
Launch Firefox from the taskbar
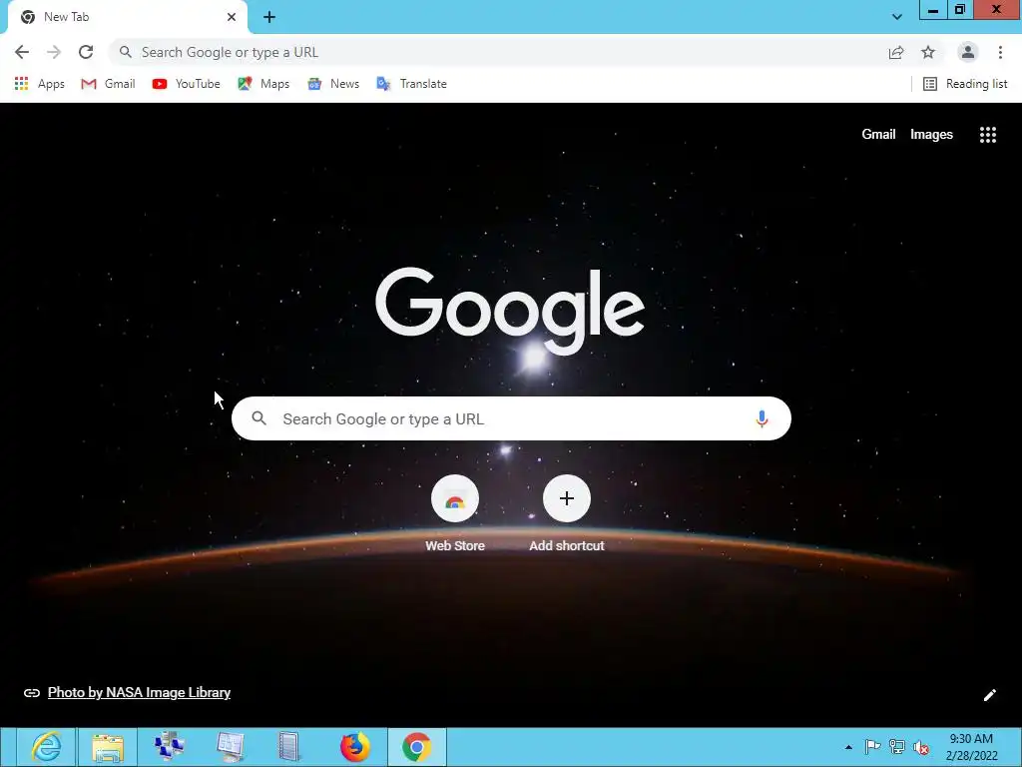click(354, 747)
